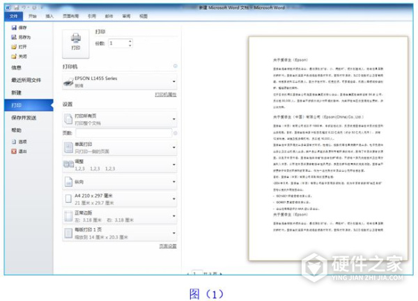Switch to the 开始 ribbon tab
The height and width of the screenshot is (301, 418).
click(32, 16)
